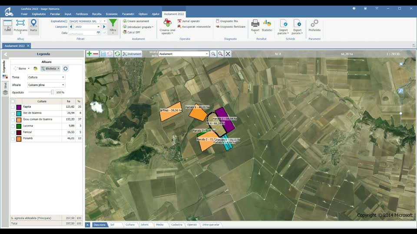The width and height of the screenshot is (417, 234).
Task: Save map edits with disk icon
Action: coord(103,54)
